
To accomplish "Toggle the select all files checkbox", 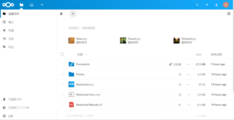I will 62,54.
